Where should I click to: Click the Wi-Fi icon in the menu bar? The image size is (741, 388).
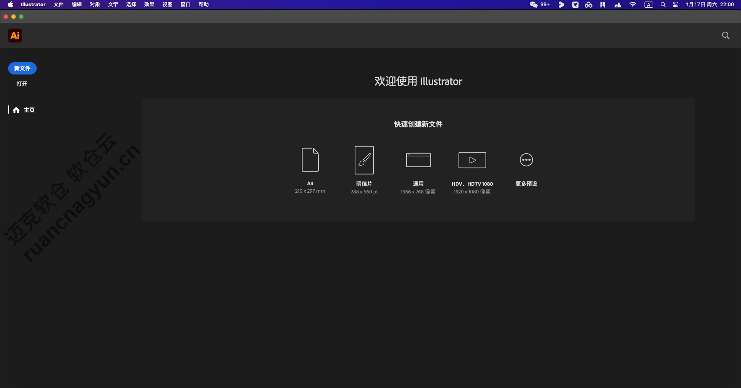tap(633, 5)
